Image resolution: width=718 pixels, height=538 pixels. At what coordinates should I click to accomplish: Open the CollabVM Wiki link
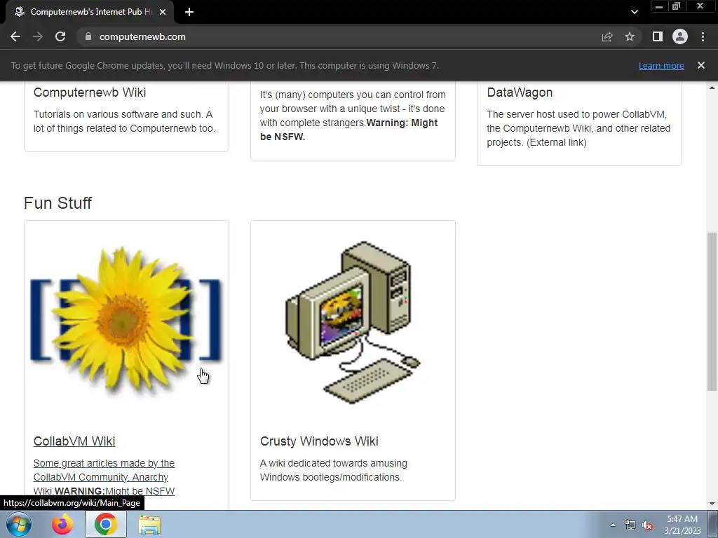(74, 441)
